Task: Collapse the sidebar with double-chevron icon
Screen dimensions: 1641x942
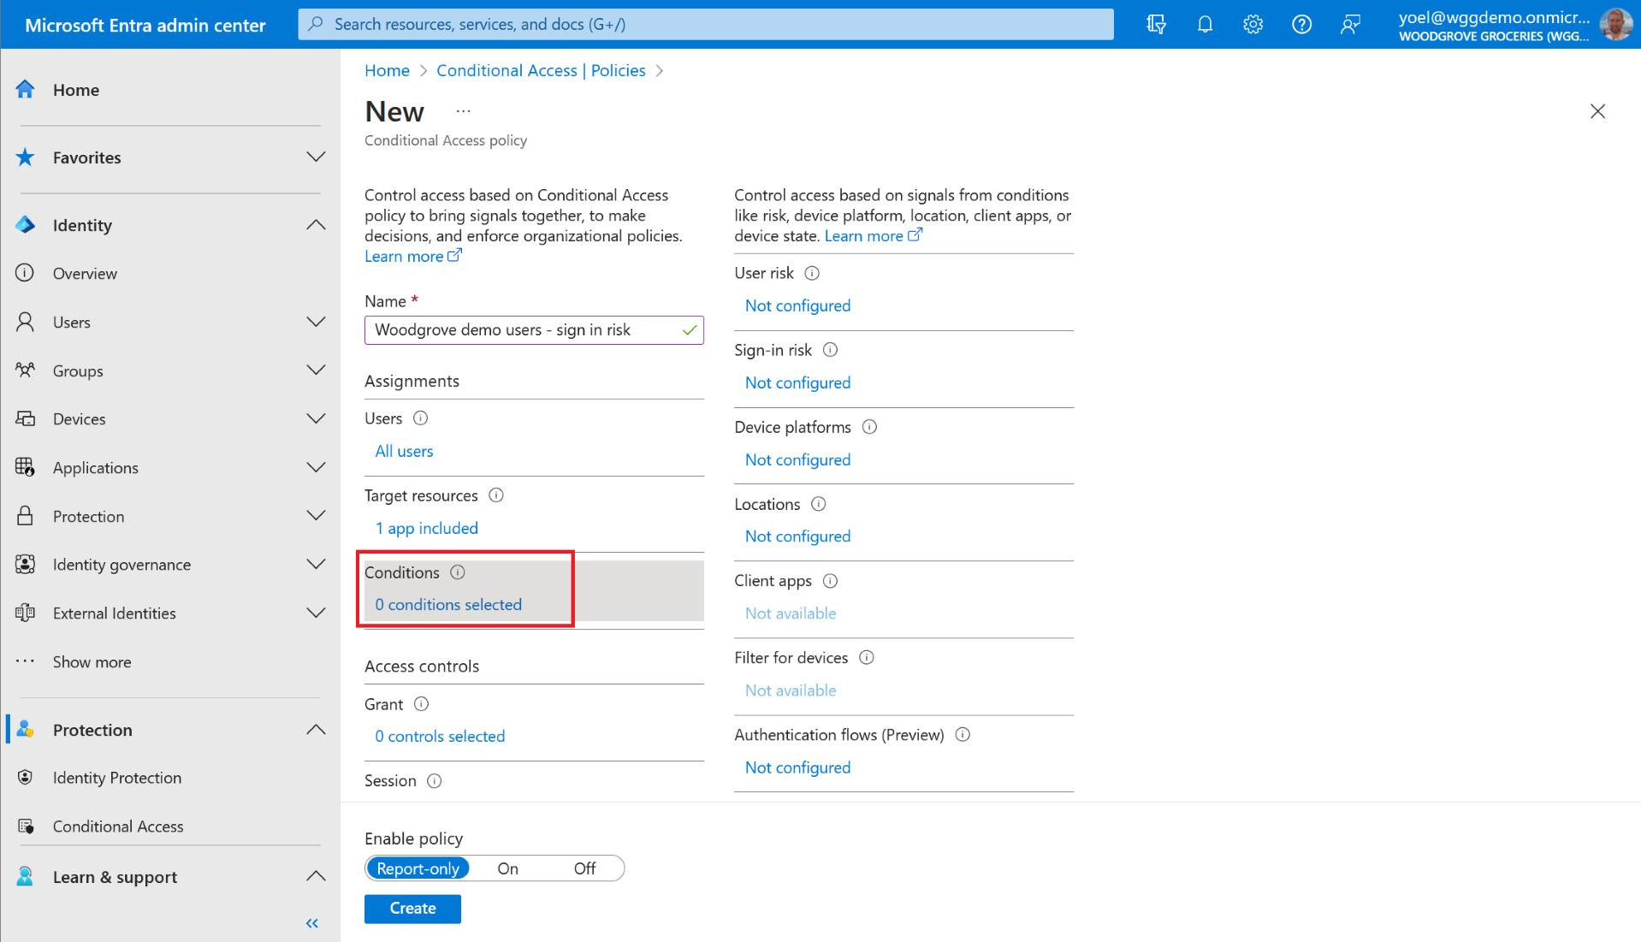Action: tap(312, 922)
